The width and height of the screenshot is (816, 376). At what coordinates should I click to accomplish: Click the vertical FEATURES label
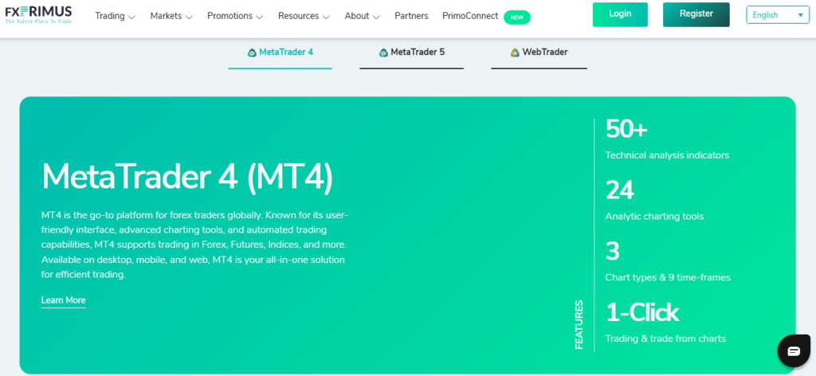click(x=579, y=324)
